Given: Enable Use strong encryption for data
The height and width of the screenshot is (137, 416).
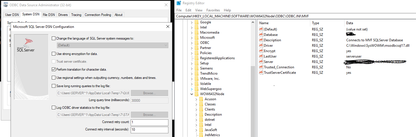Looking at the screenshot, I should click(54, 54).
